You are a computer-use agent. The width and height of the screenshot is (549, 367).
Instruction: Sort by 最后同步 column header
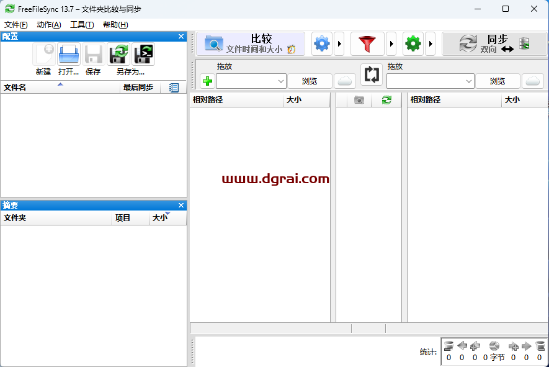click(140, 88)
